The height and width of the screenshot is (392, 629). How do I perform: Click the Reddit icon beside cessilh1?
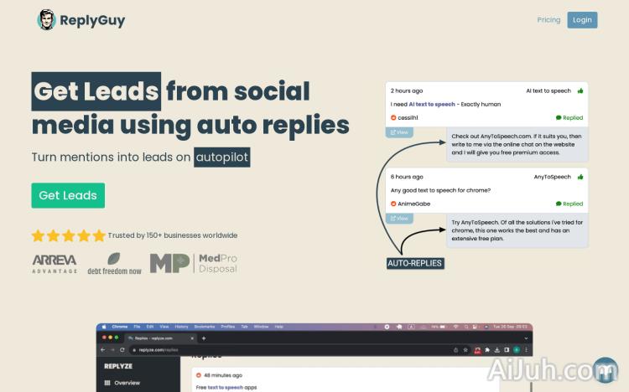tap(394, 117)
